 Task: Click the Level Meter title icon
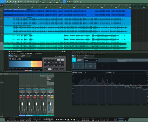tap(10, 59)
